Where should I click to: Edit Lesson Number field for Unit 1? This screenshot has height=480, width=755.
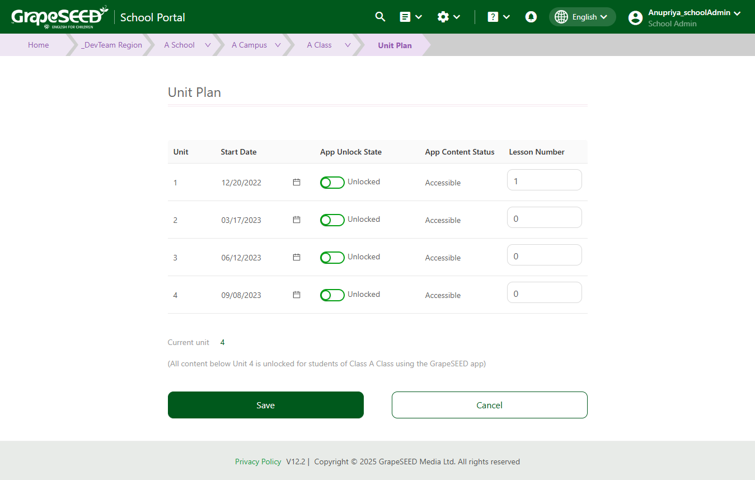545,180
